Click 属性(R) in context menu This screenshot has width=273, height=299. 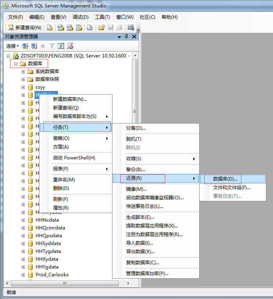(75, 208)
